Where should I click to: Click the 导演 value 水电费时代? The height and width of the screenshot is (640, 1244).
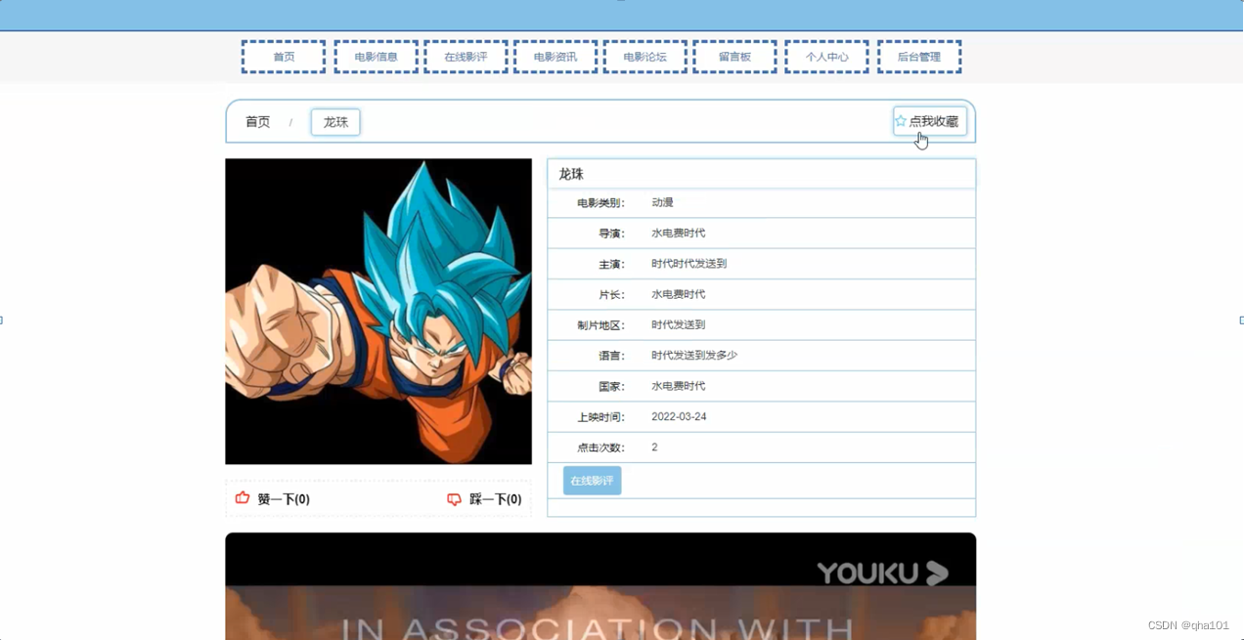point(678,233)
